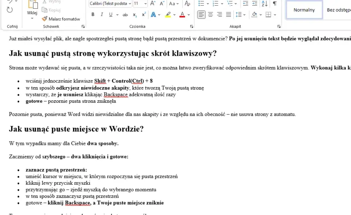Decrease font size with the smaller A icon

[162, 4]
